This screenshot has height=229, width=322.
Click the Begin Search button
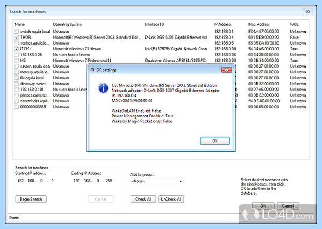(x=31, y=199)
